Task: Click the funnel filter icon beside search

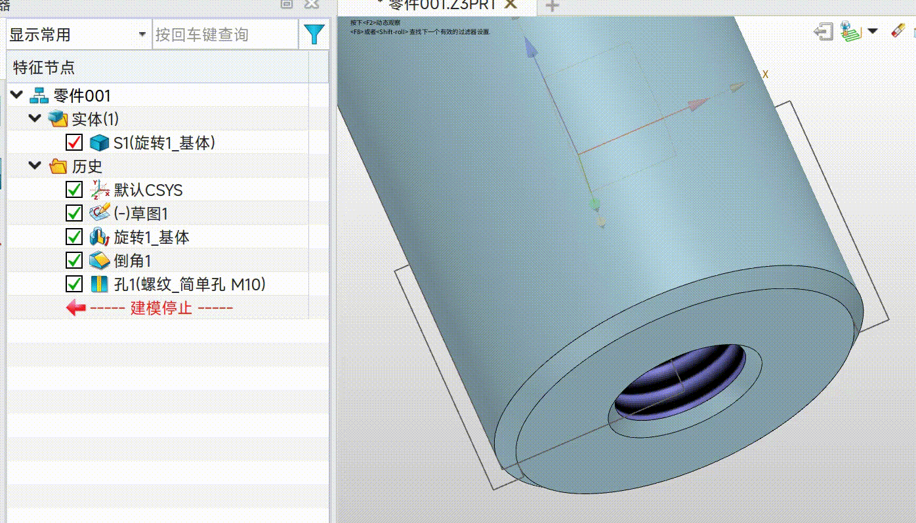Action: click(x=315, y=34)
